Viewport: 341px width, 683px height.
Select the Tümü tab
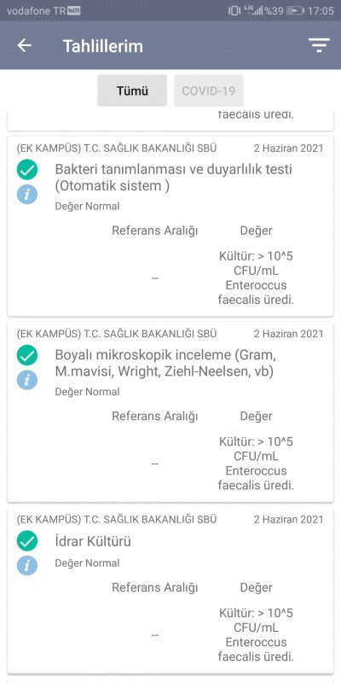tap(132, 90)
